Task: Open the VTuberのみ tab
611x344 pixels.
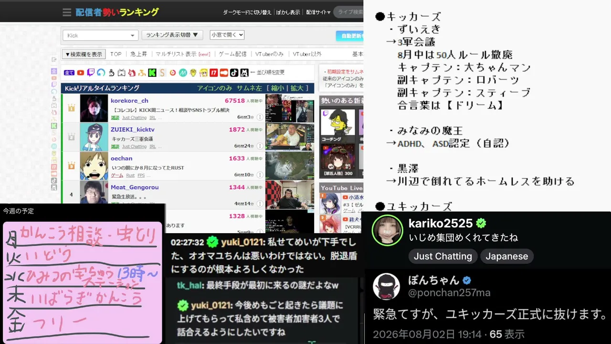Action: click(270, 54)
